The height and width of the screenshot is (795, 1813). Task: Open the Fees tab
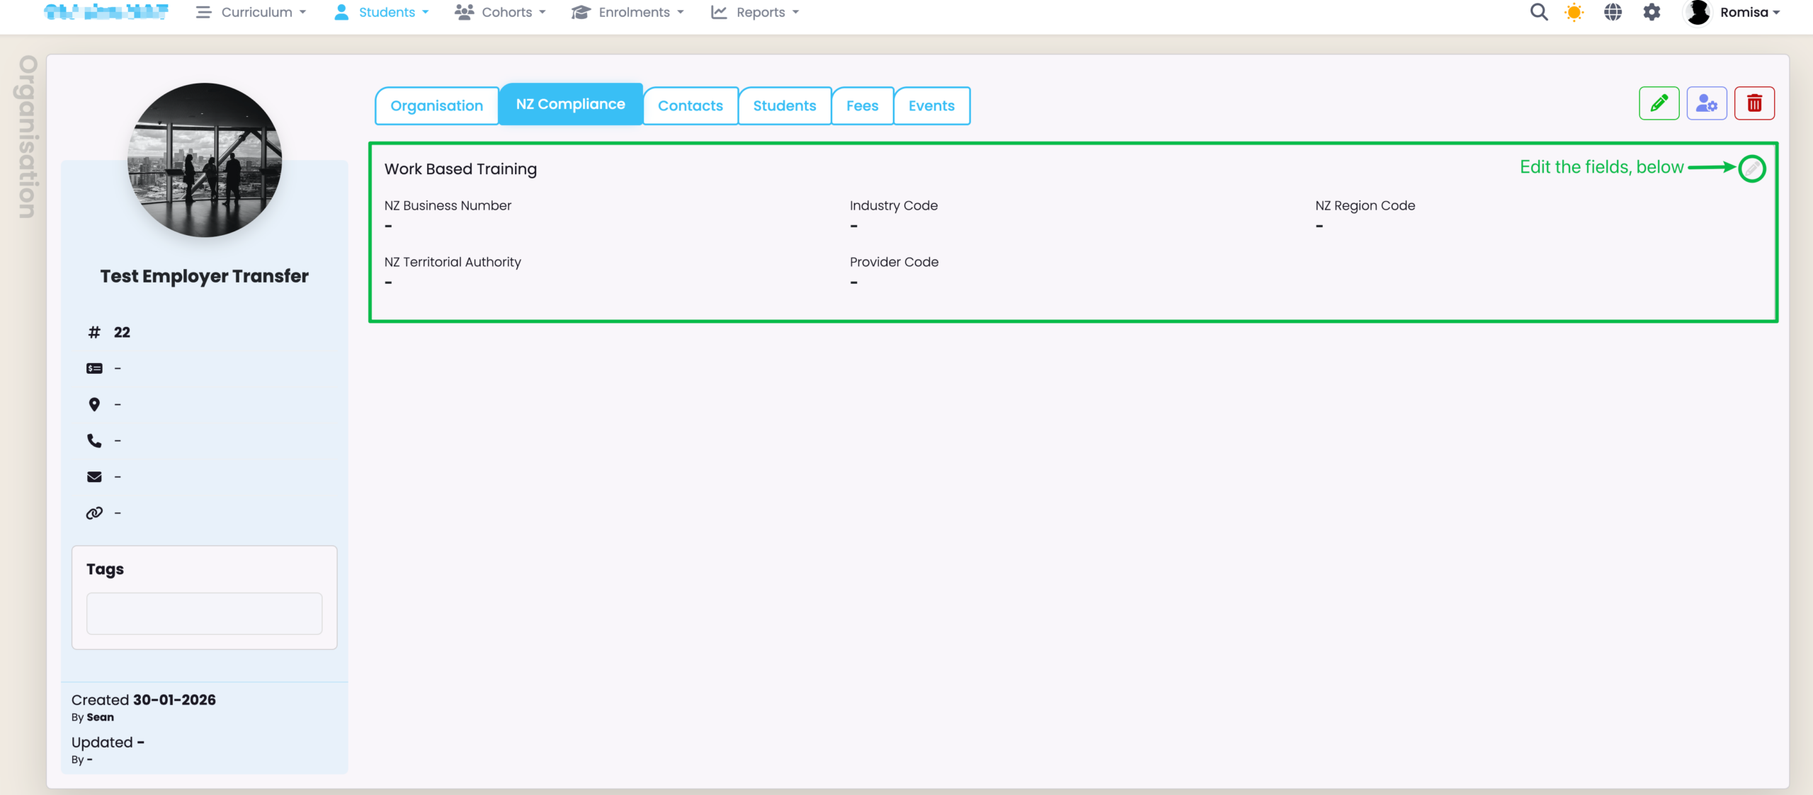(x=862, y=105)
